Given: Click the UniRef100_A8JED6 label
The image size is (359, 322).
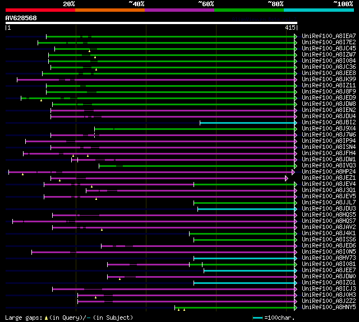Looking at the screenshot, I should point(329,246).
